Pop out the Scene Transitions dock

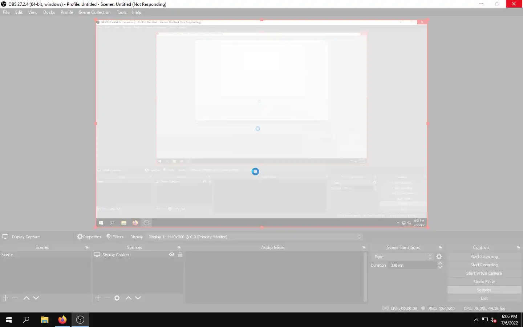point(440,247)
